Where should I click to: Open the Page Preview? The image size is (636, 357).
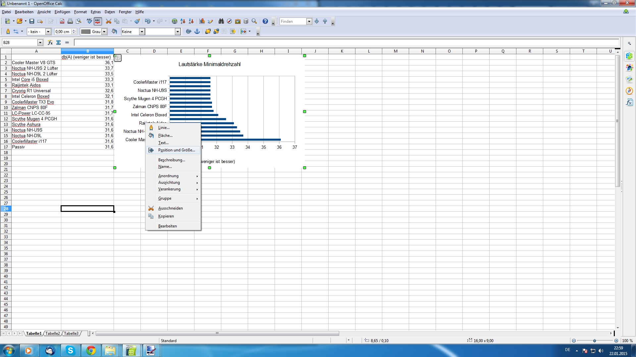click(x=79, y=21)
